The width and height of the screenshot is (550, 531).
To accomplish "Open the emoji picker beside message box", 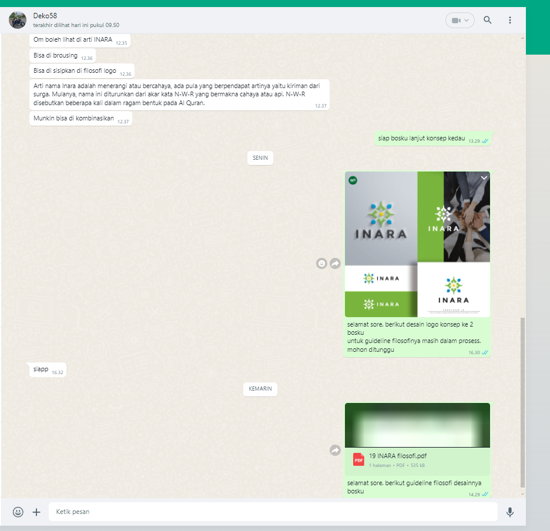I will [x=18, y=512].
